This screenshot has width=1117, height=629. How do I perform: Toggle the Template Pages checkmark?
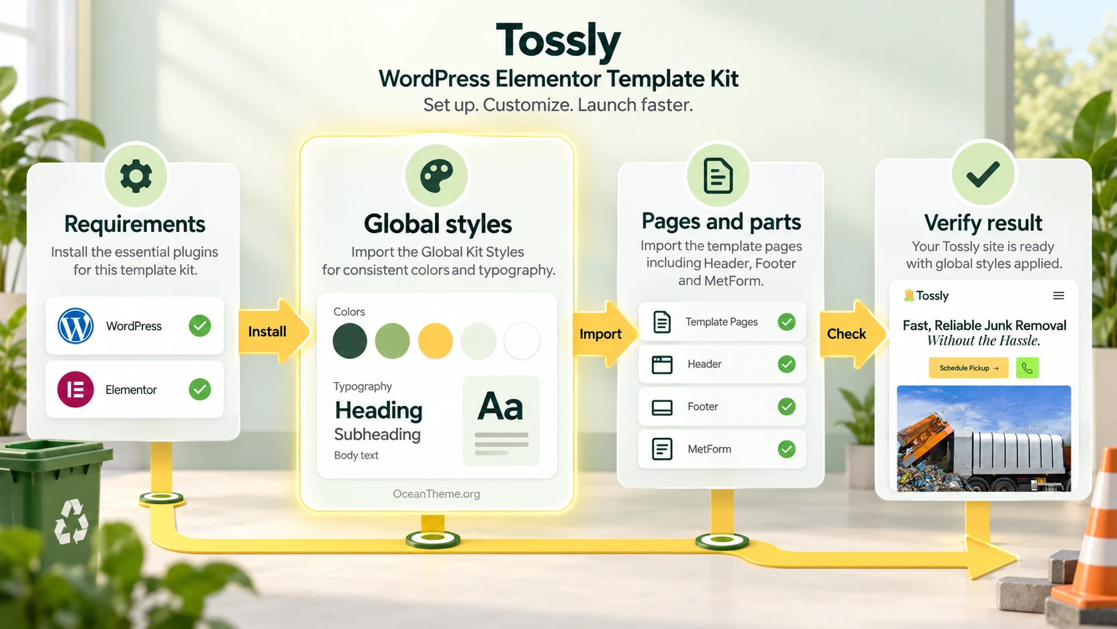point(787,322)
